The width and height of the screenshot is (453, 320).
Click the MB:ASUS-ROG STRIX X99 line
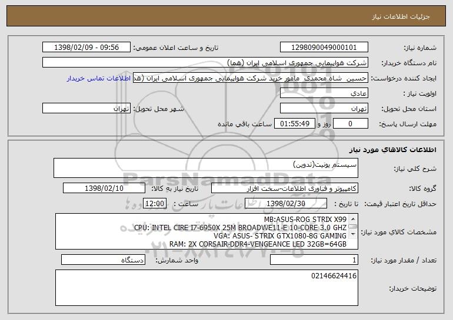(305, 220)
